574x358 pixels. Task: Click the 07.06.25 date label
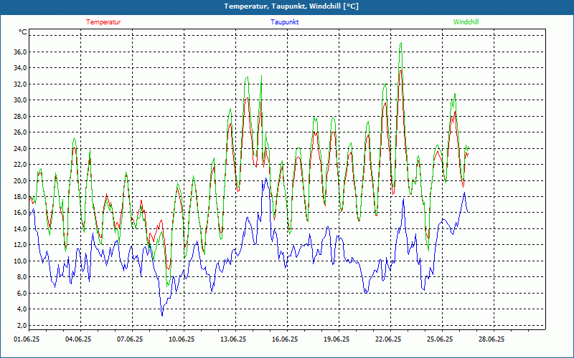[x=130, y=339]
